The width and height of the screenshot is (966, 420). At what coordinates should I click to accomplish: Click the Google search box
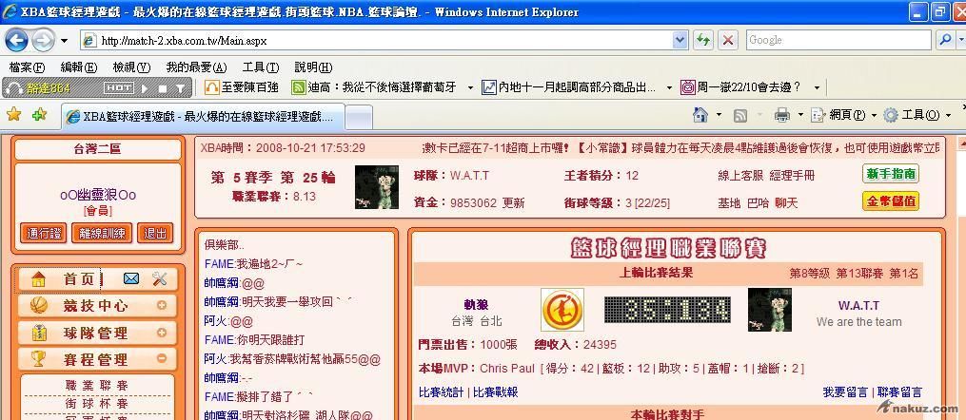pos(838,40)
